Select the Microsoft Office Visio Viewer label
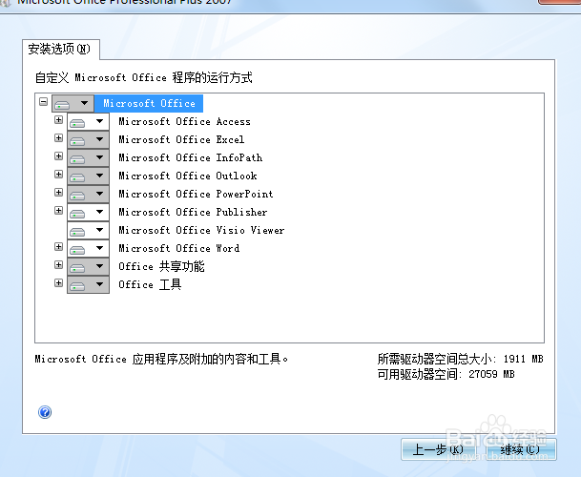The width and height of the screenshot is (581, 477). point(201,231)
